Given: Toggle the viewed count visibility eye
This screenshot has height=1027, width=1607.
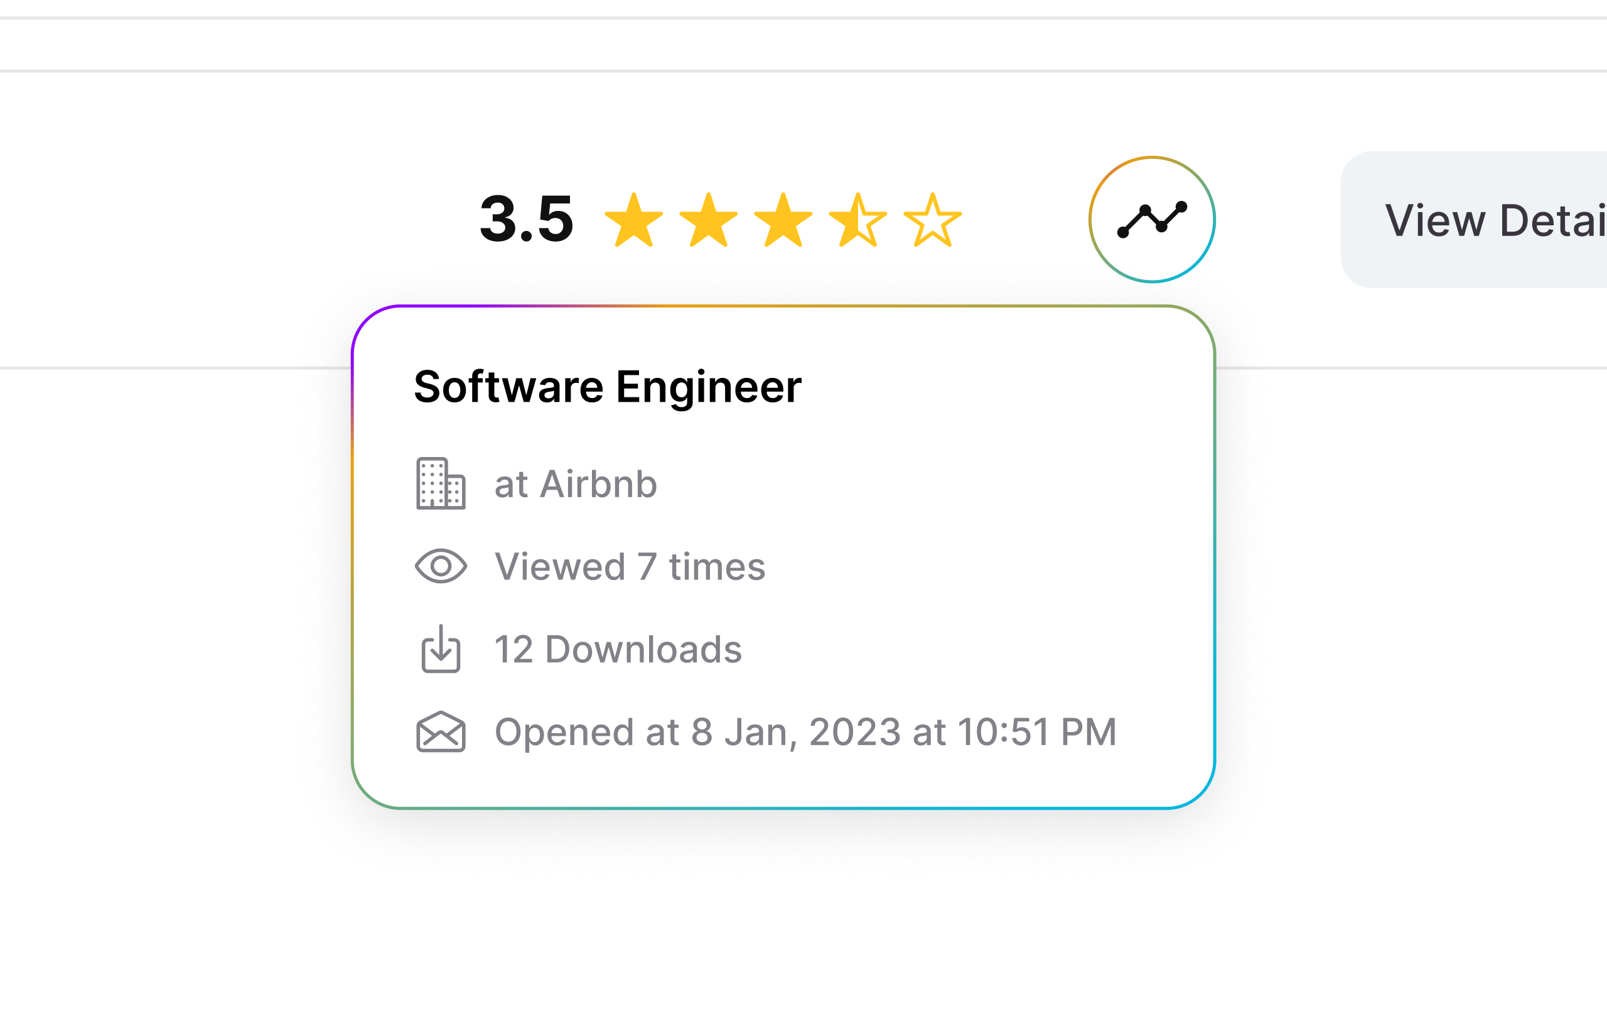Looking at the screenshot, I should (x=441, y=567).
